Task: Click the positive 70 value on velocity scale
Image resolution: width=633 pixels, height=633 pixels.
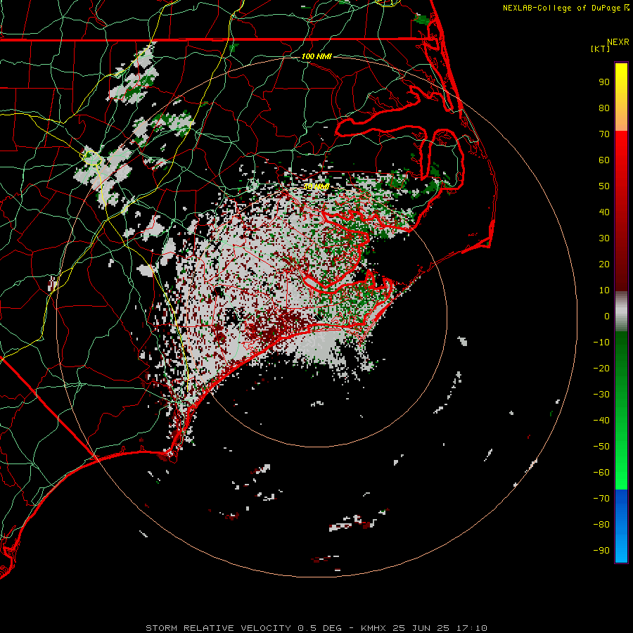Action: click(604, 134)
